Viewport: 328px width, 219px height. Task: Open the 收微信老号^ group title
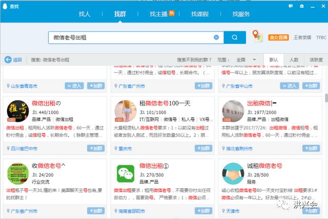(48, 166)
